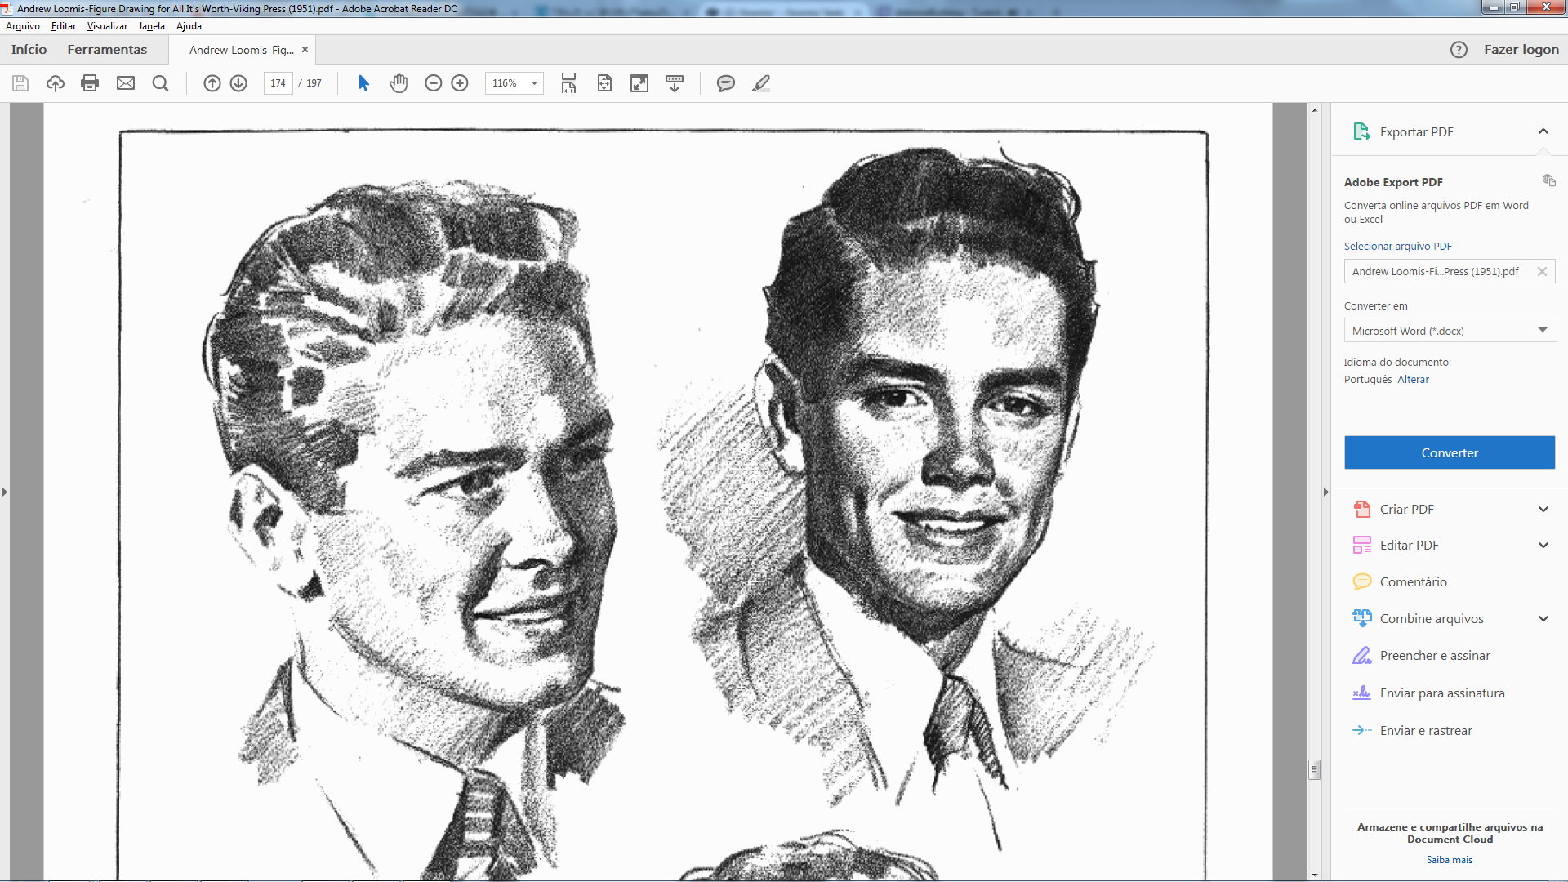Activate the hand pan tool
Image resolution: width=1568 pixels, height=882 pixels.
click(x=399, y=83)
